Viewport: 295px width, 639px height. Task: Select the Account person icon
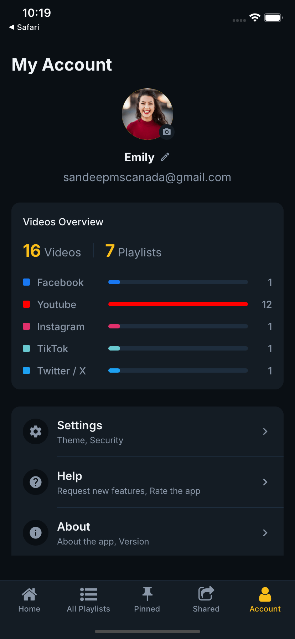click(x=265, y=593)
